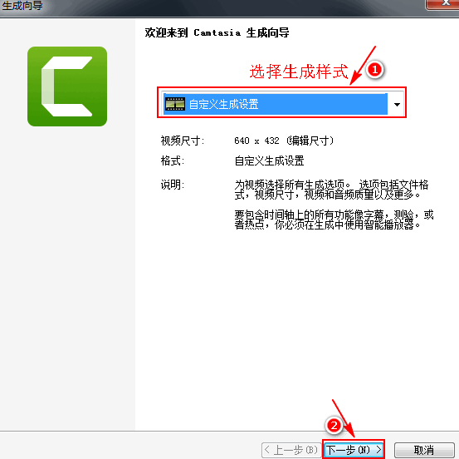Click the value 640 x 432 (编辑尺寸)

pos(284,141)
